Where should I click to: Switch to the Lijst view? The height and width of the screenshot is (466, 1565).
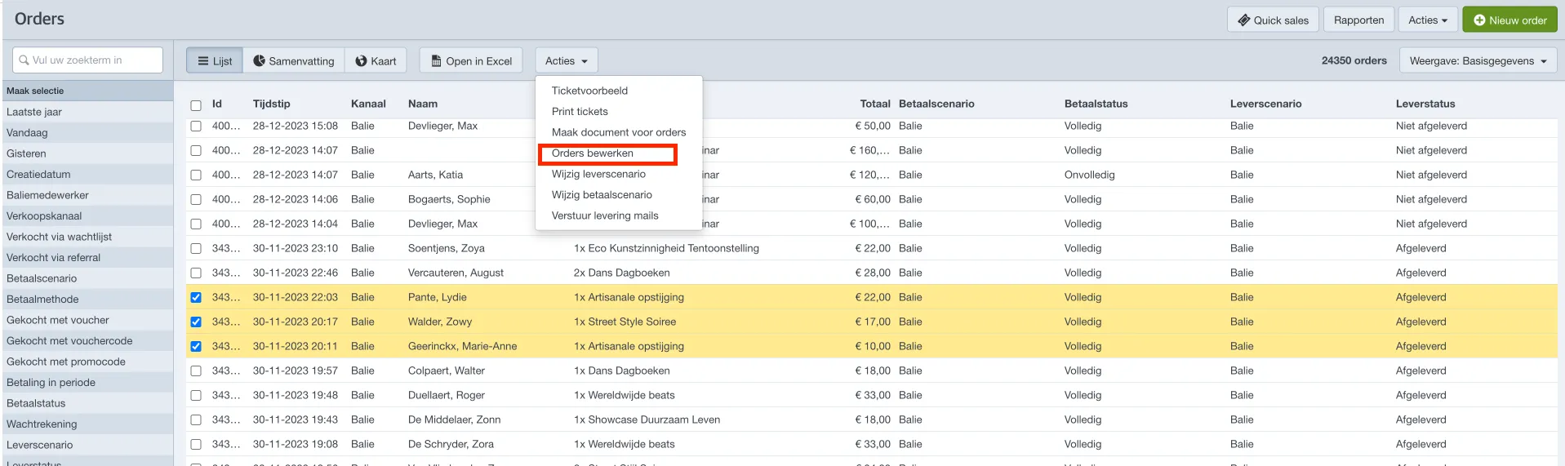tap(215, 61)
